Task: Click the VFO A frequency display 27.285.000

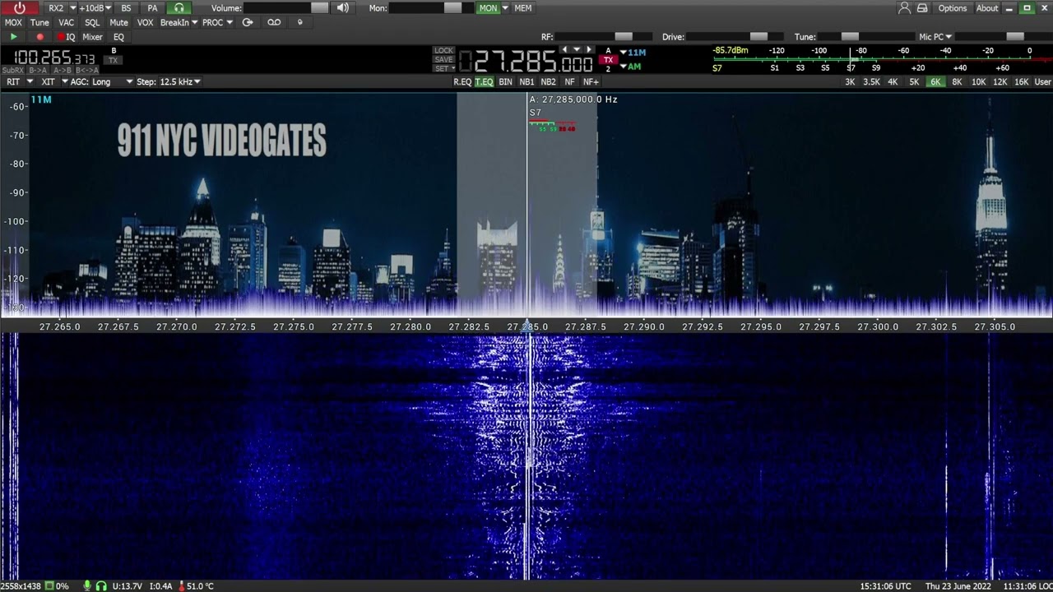Action: click(x=526, y=62)
